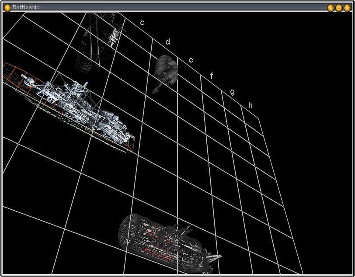This screenshot has width=355, height=277.
Task: Select column label "h"
Action: [250, 105]
